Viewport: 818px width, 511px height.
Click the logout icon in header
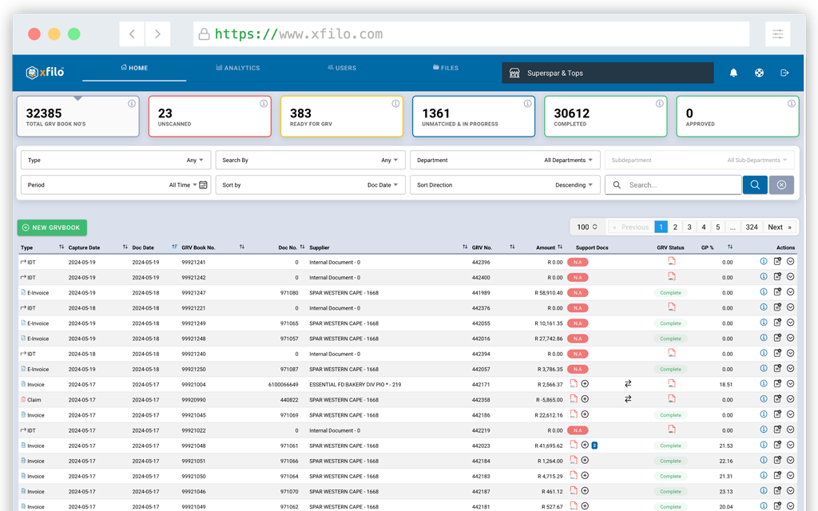(784, 73)
